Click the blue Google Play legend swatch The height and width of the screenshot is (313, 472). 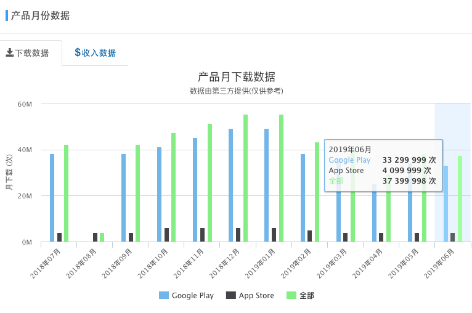[x=164, y=296]
